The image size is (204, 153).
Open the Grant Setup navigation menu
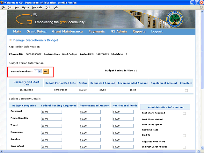36,32
